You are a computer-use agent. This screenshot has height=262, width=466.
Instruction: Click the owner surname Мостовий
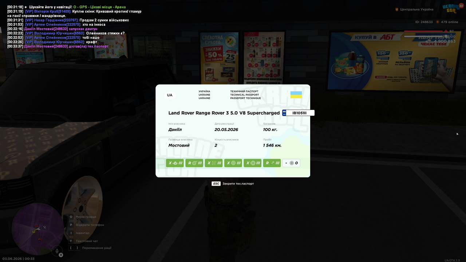(179, 145)
